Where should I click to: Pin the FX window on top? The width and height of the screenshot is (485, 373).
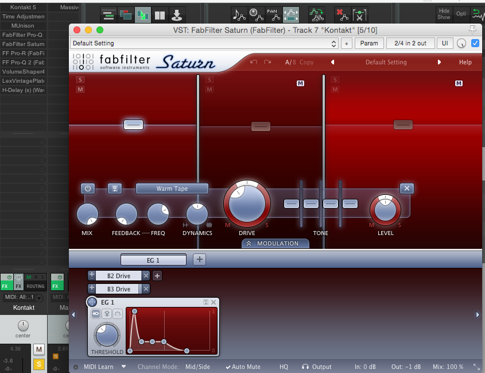pyautogui.click(x=472, y=30)
